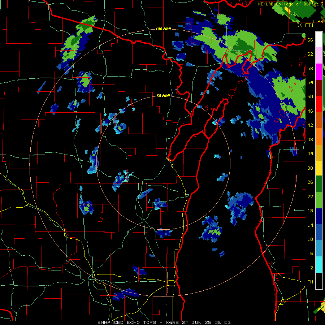This screenshot has width=325, height=325.
Task: Click the '27 JUN 25' date in caption
Action: pos(198,322)
